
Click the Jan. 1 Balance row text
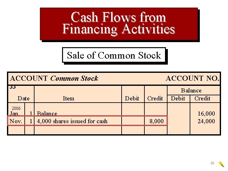[47, 114]
